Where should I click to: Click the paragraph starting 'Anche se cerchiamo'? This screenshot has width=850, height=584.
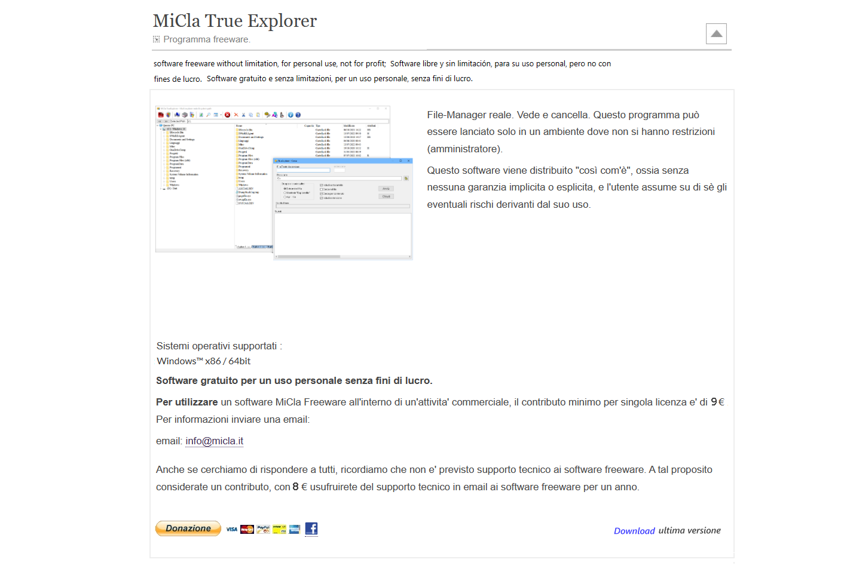click(434, 478)
